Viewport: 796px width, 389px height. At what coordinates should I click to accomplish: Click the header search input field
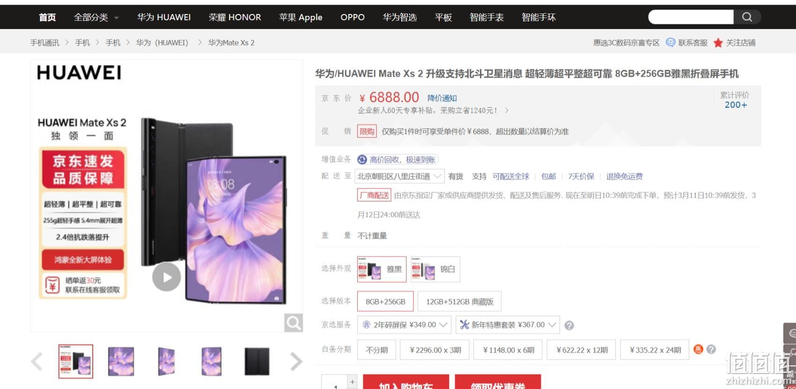click(691, 17)
